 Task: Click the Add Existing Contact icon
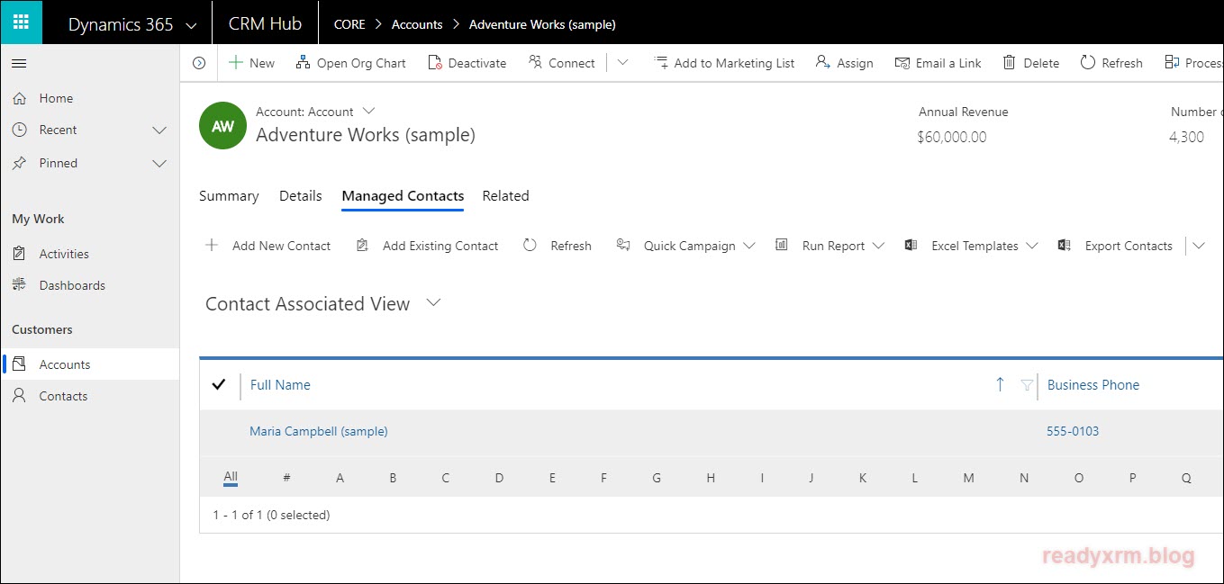pyautogui.click(x=363, y=246)
